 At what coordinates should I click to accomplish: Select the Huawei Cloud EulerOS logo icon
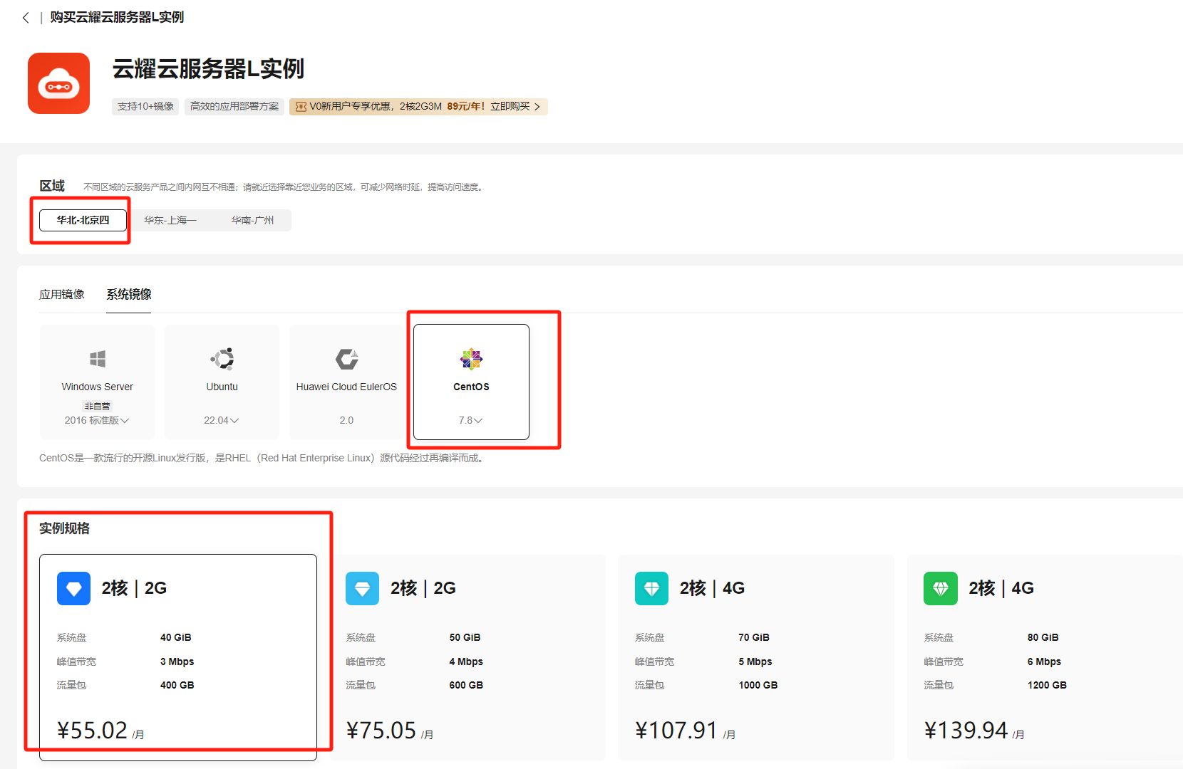point(346,359)
